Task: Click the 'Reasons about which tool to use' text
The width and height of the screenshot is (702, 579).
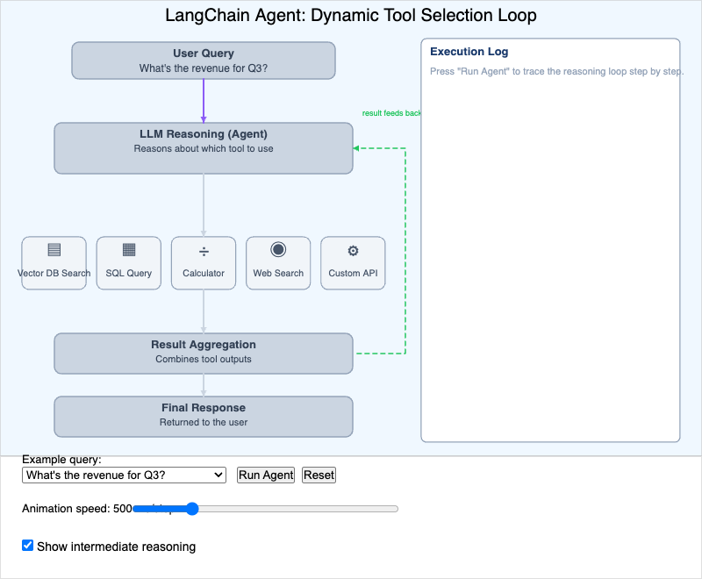Action: pyautogui.click(x=204, y=148)
